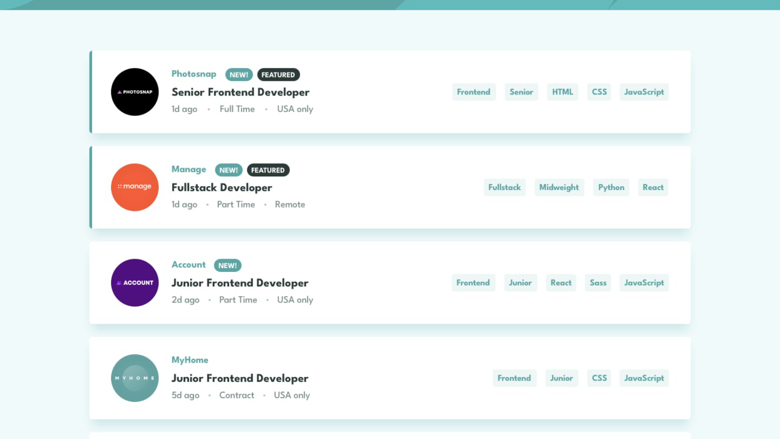This screenshot has height=439, width=780.
Task: Select the Sass filter tag
Action: tap(598, 283)
